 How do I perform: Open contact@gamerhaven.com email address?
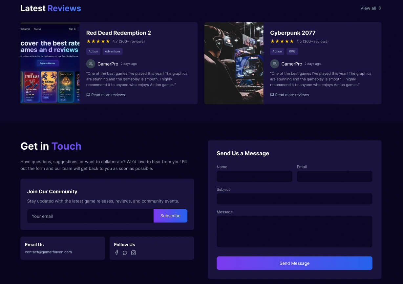coord(48,252)
